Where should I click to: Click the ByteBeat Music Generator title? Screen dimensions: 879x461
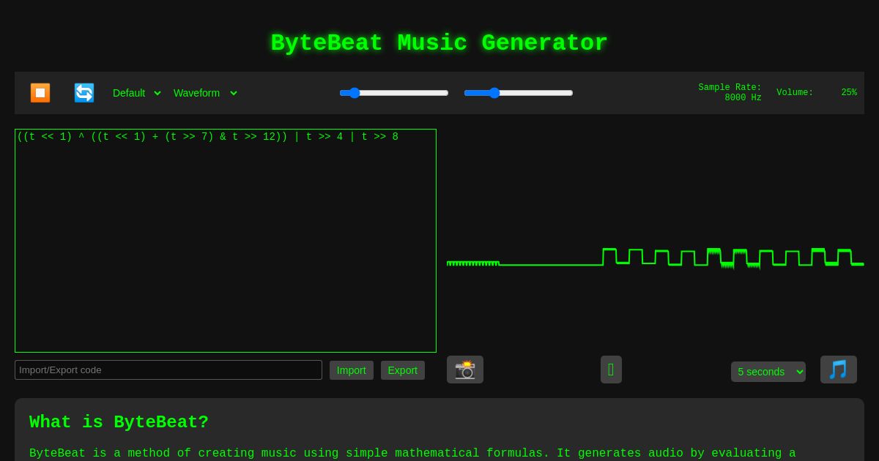point(439,43)
